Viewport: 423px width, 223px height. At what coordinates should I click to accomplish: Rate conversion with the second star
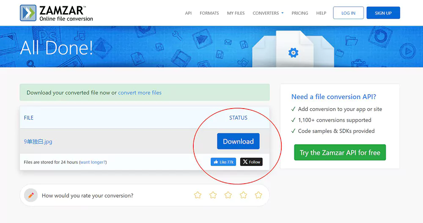213,195
